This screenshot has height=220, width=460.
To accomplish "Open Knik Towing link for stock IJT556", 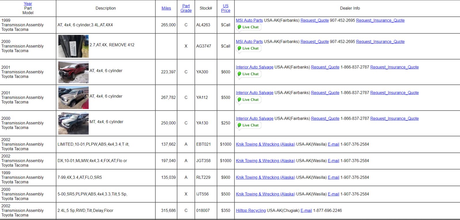I will pos(265,194).
